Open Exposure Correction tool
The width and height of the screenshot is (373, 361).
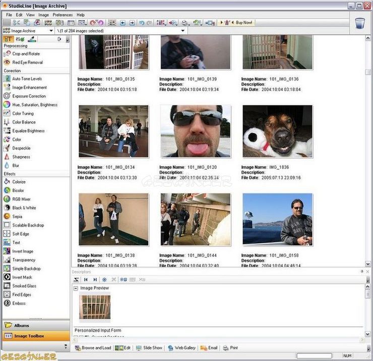(x=25, y=96)
